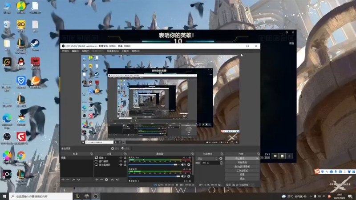
Task: Expand the streaming button dropdown arrow
Action: pyautogui.click(x=257, y=158)
